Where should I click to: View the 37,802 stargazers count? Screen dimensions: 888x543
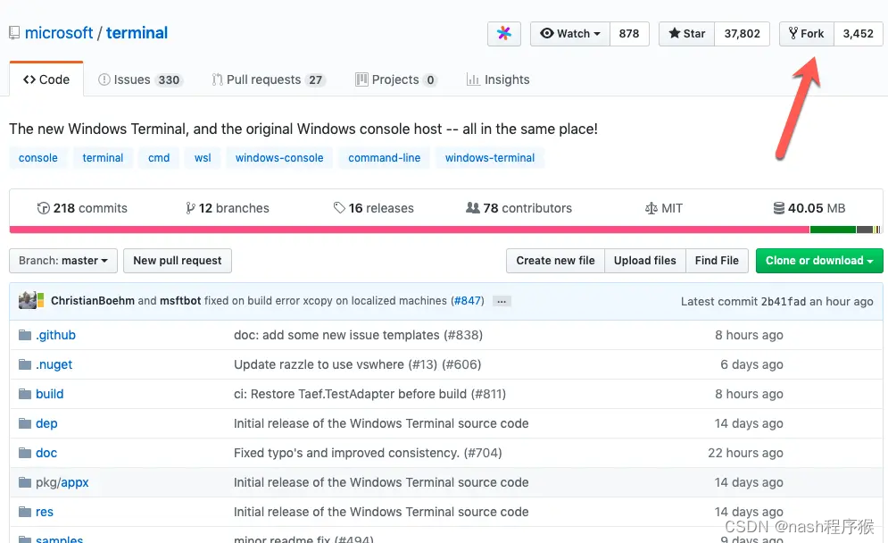click(742, 33)
